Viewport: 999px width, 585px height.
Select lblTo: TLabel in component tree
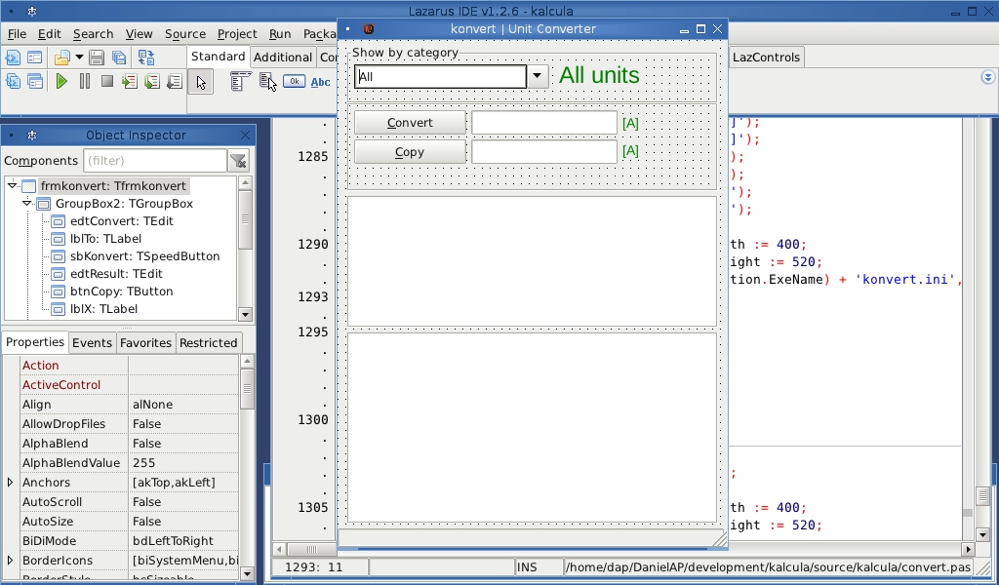[x=105, y=239]
